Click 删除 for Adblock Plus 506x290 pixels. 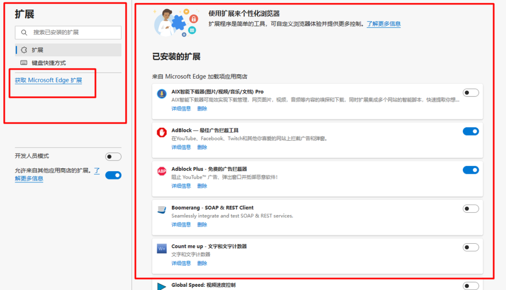click(202, 186)
